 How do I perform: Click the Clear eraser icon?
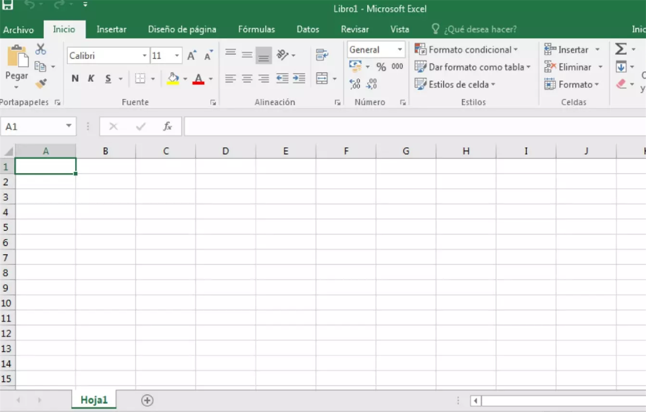click(x=621, y=84)
